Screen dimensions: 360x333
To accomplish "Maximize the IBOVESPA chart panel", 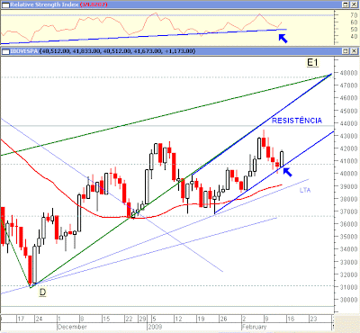I will coord(346,51).
